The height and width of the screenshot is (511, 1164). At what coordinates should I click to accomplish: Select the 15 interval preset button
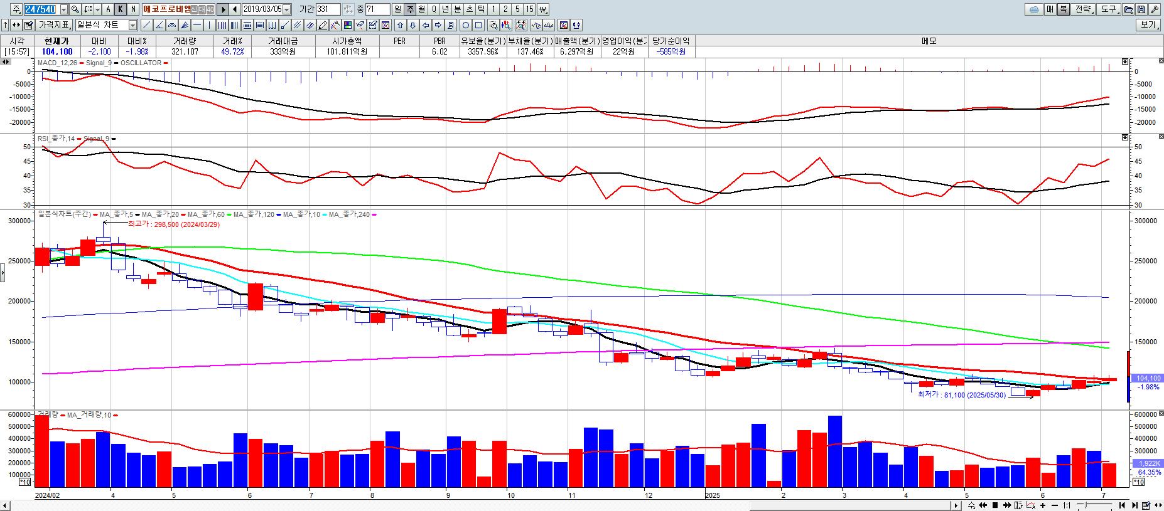(529, 9)
